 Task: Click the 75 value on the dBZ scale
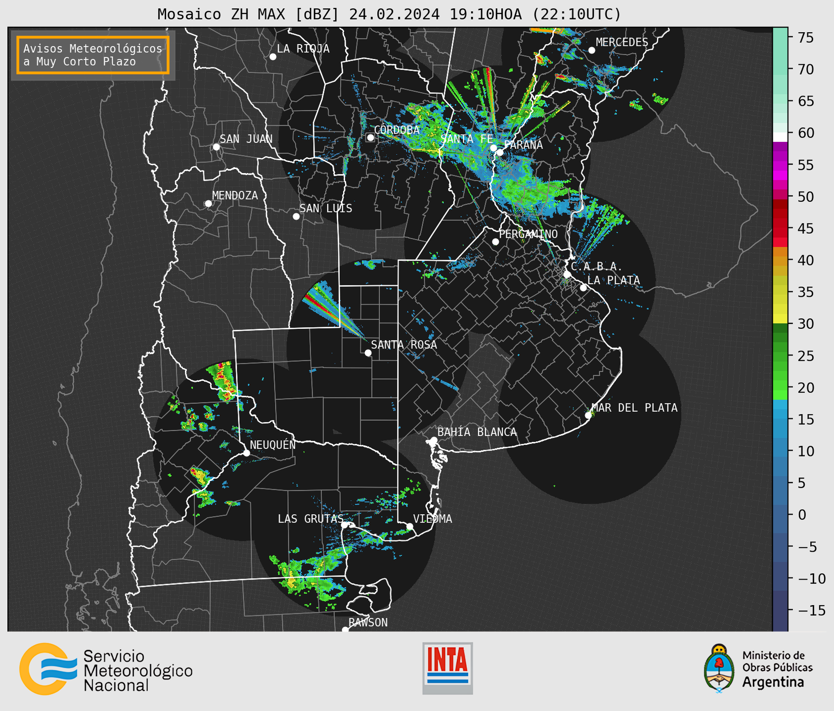(x=805, y=38)
